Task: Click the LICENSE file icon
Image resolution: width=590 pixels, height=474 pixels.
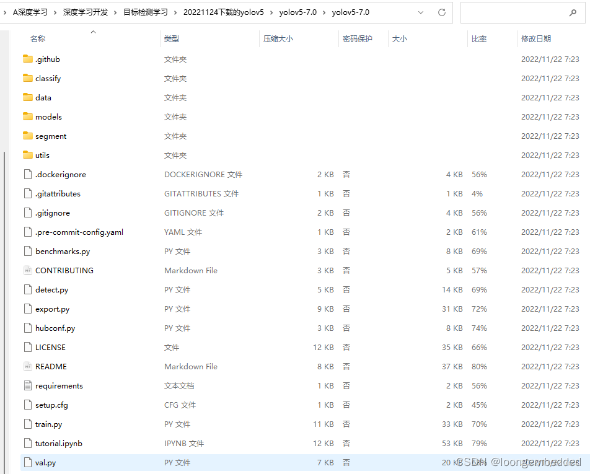Action: (27, 347)
